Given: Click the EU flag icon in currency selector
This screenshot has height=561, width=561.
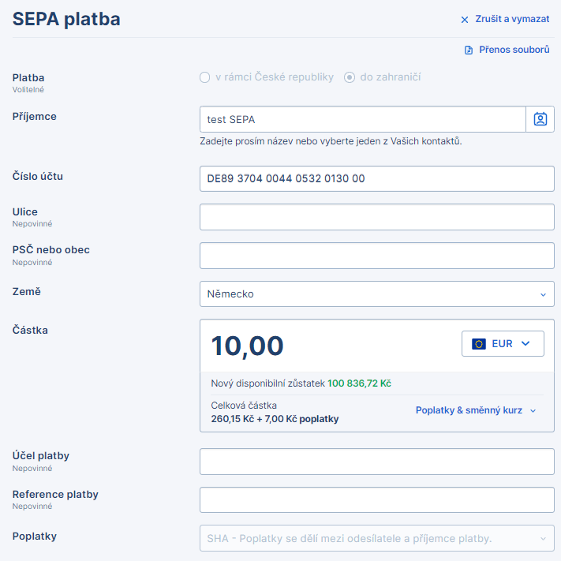Looking at the screenshot, I should pyautogui.click(x=478, y=344).
